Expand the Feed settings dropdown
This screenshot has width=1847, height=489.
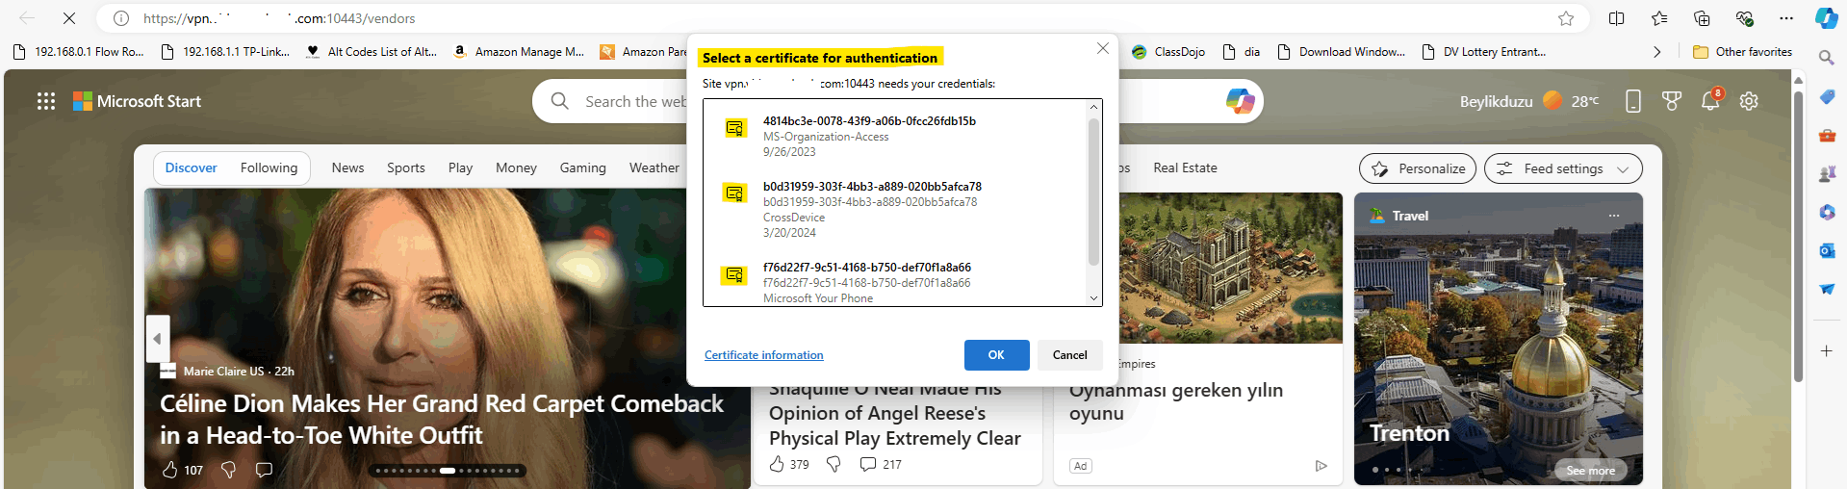tap(1563, 168)
